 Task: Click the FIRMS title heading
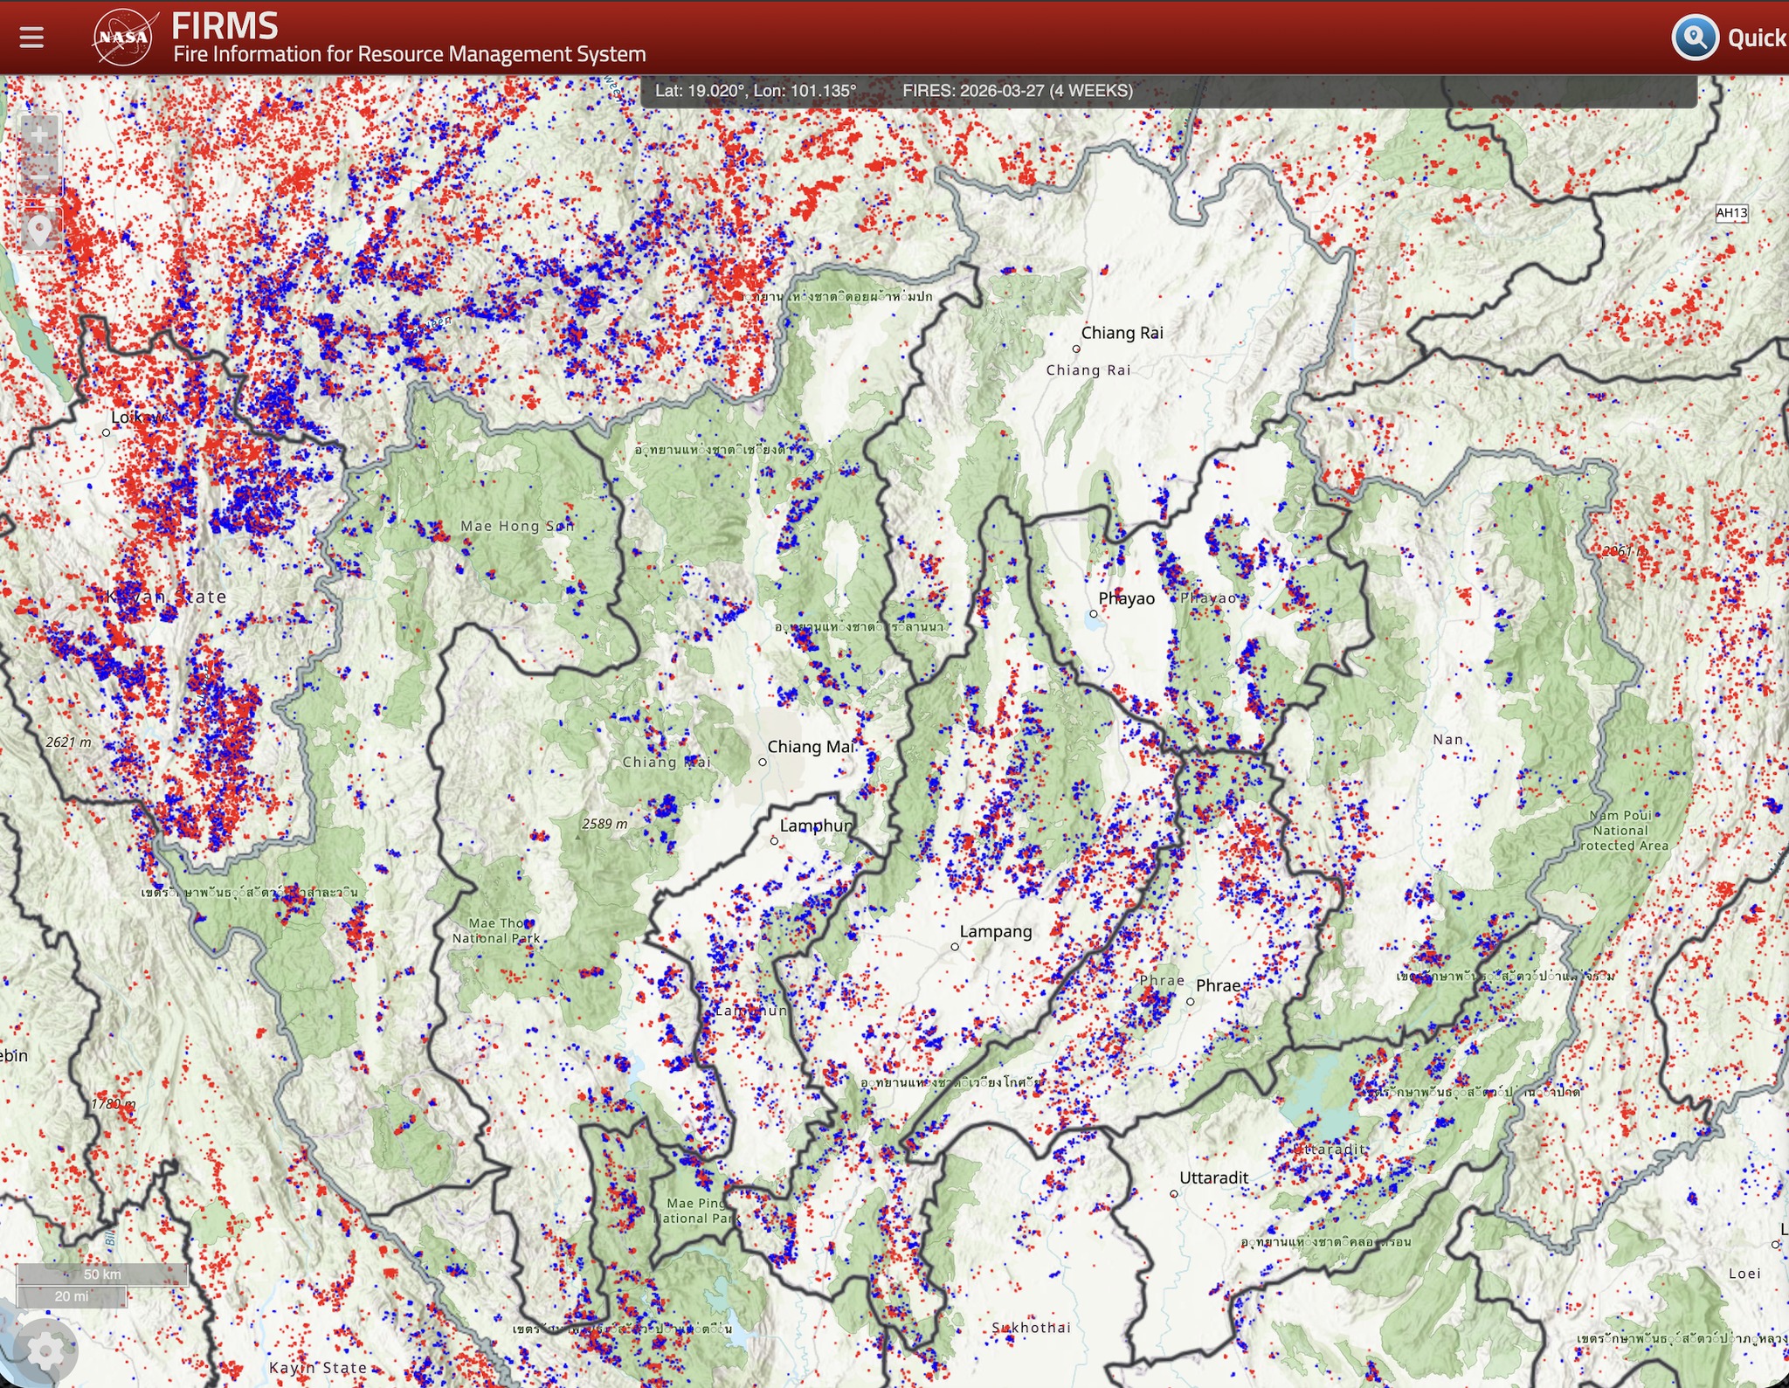[224, 25]
